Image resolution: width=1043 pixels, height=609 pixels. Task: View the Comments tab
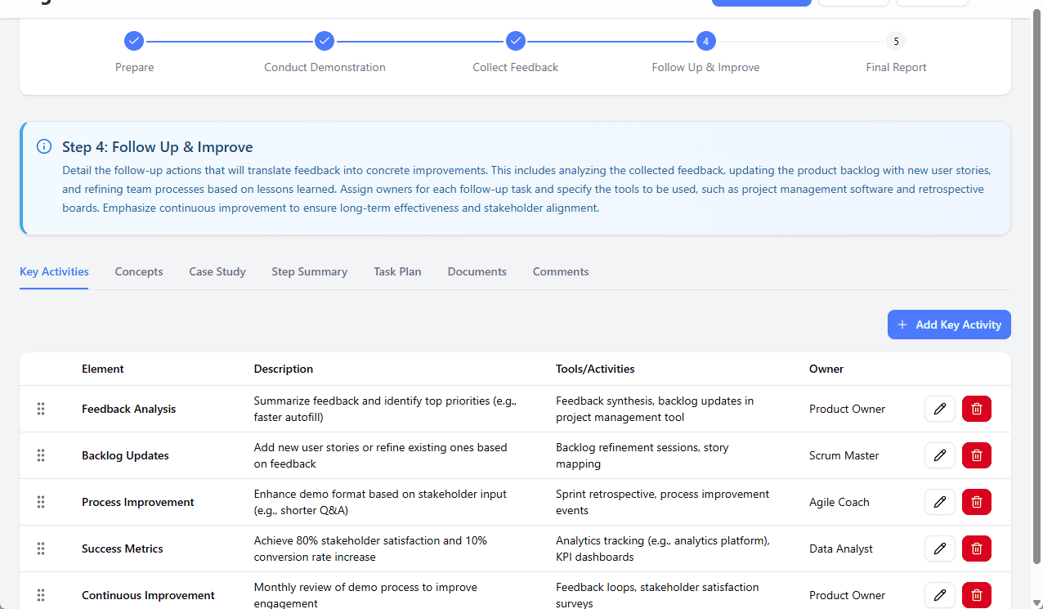(x=560, y=271)
